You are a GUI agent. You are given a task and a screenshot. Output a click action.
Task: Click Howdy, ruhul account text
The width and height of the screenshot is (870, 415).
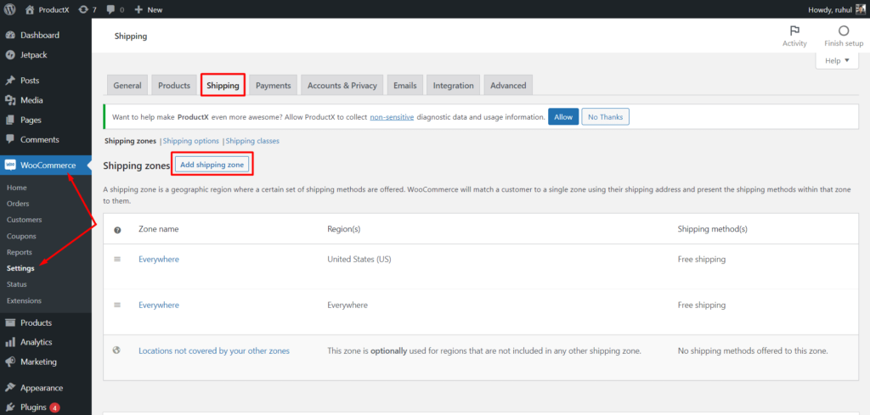click(829, 9)
